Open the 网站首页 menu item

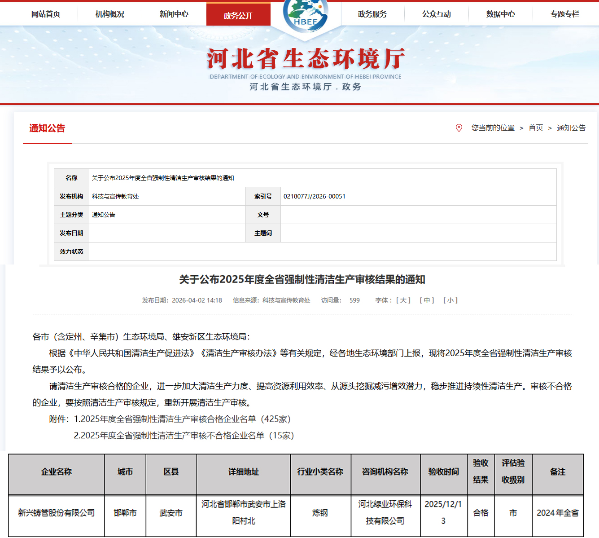click(46, 14)
